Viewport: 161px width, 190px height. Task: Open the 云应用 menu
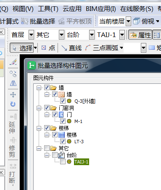point(72,9)
